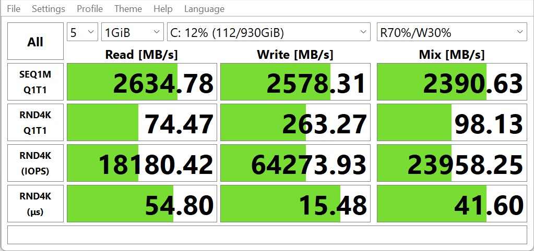Run the SEQ1M Q1T1 test
The width and height of the screenshot is (534, 251).
35,82
